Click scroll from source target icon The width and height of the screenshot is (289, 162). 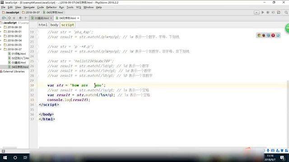tap(9, 18)
